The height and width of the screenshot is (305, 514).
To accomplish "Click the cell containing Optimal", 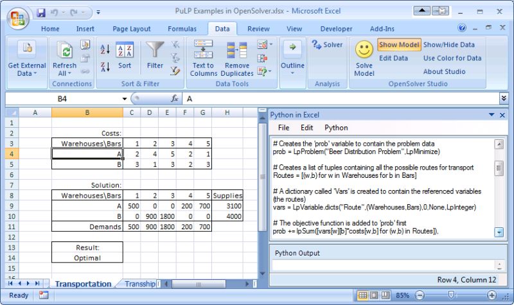I will pos(87,258).
